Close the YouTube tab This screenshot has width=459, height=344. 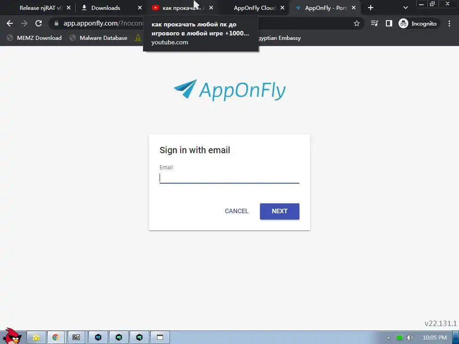point(211,8)
